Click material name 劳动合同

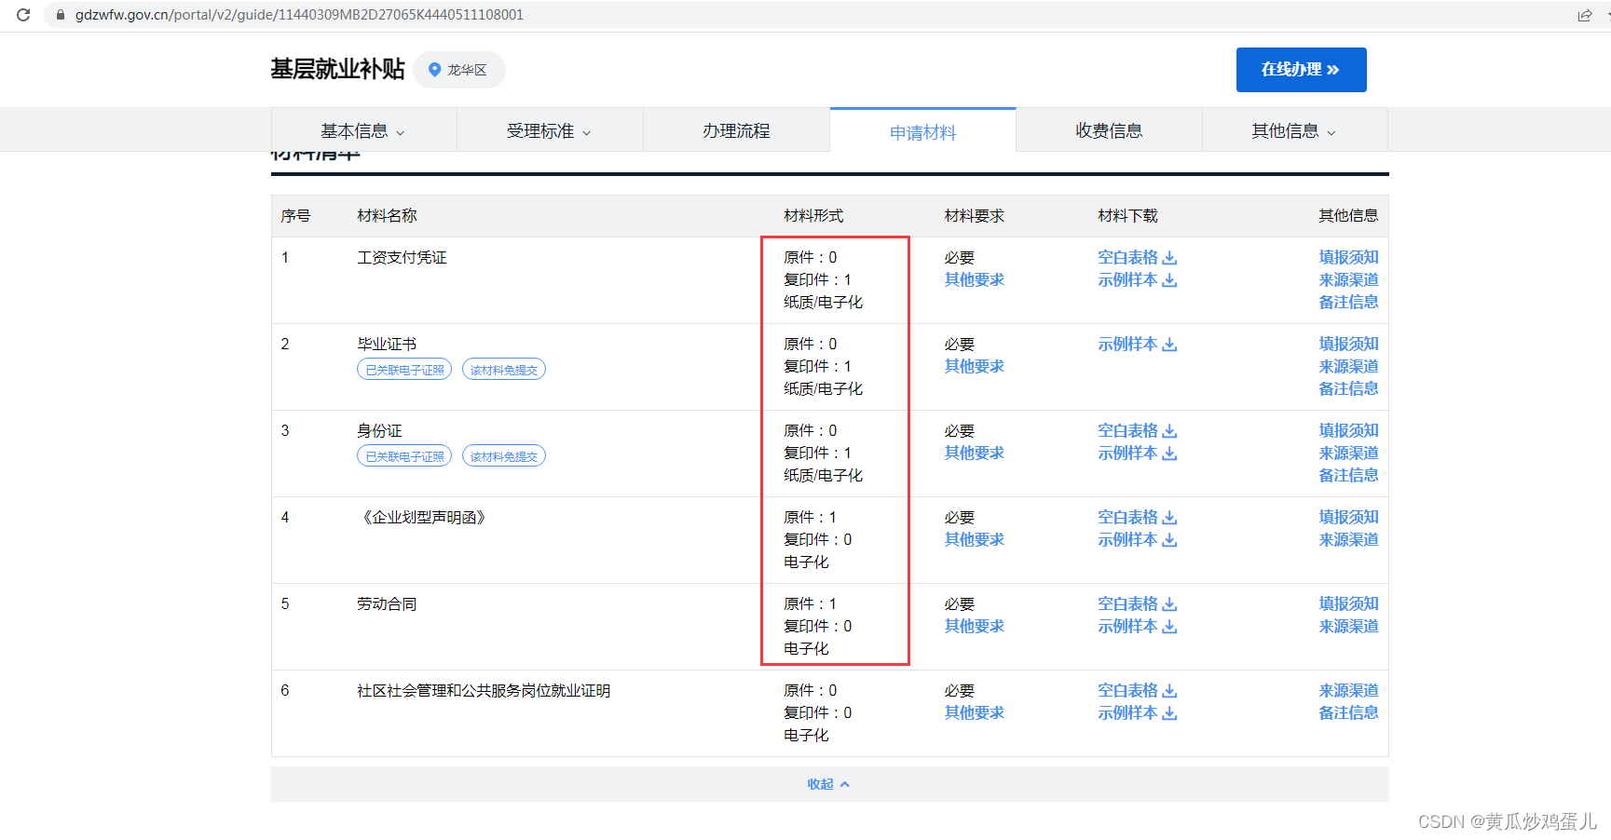pos(387,603)
